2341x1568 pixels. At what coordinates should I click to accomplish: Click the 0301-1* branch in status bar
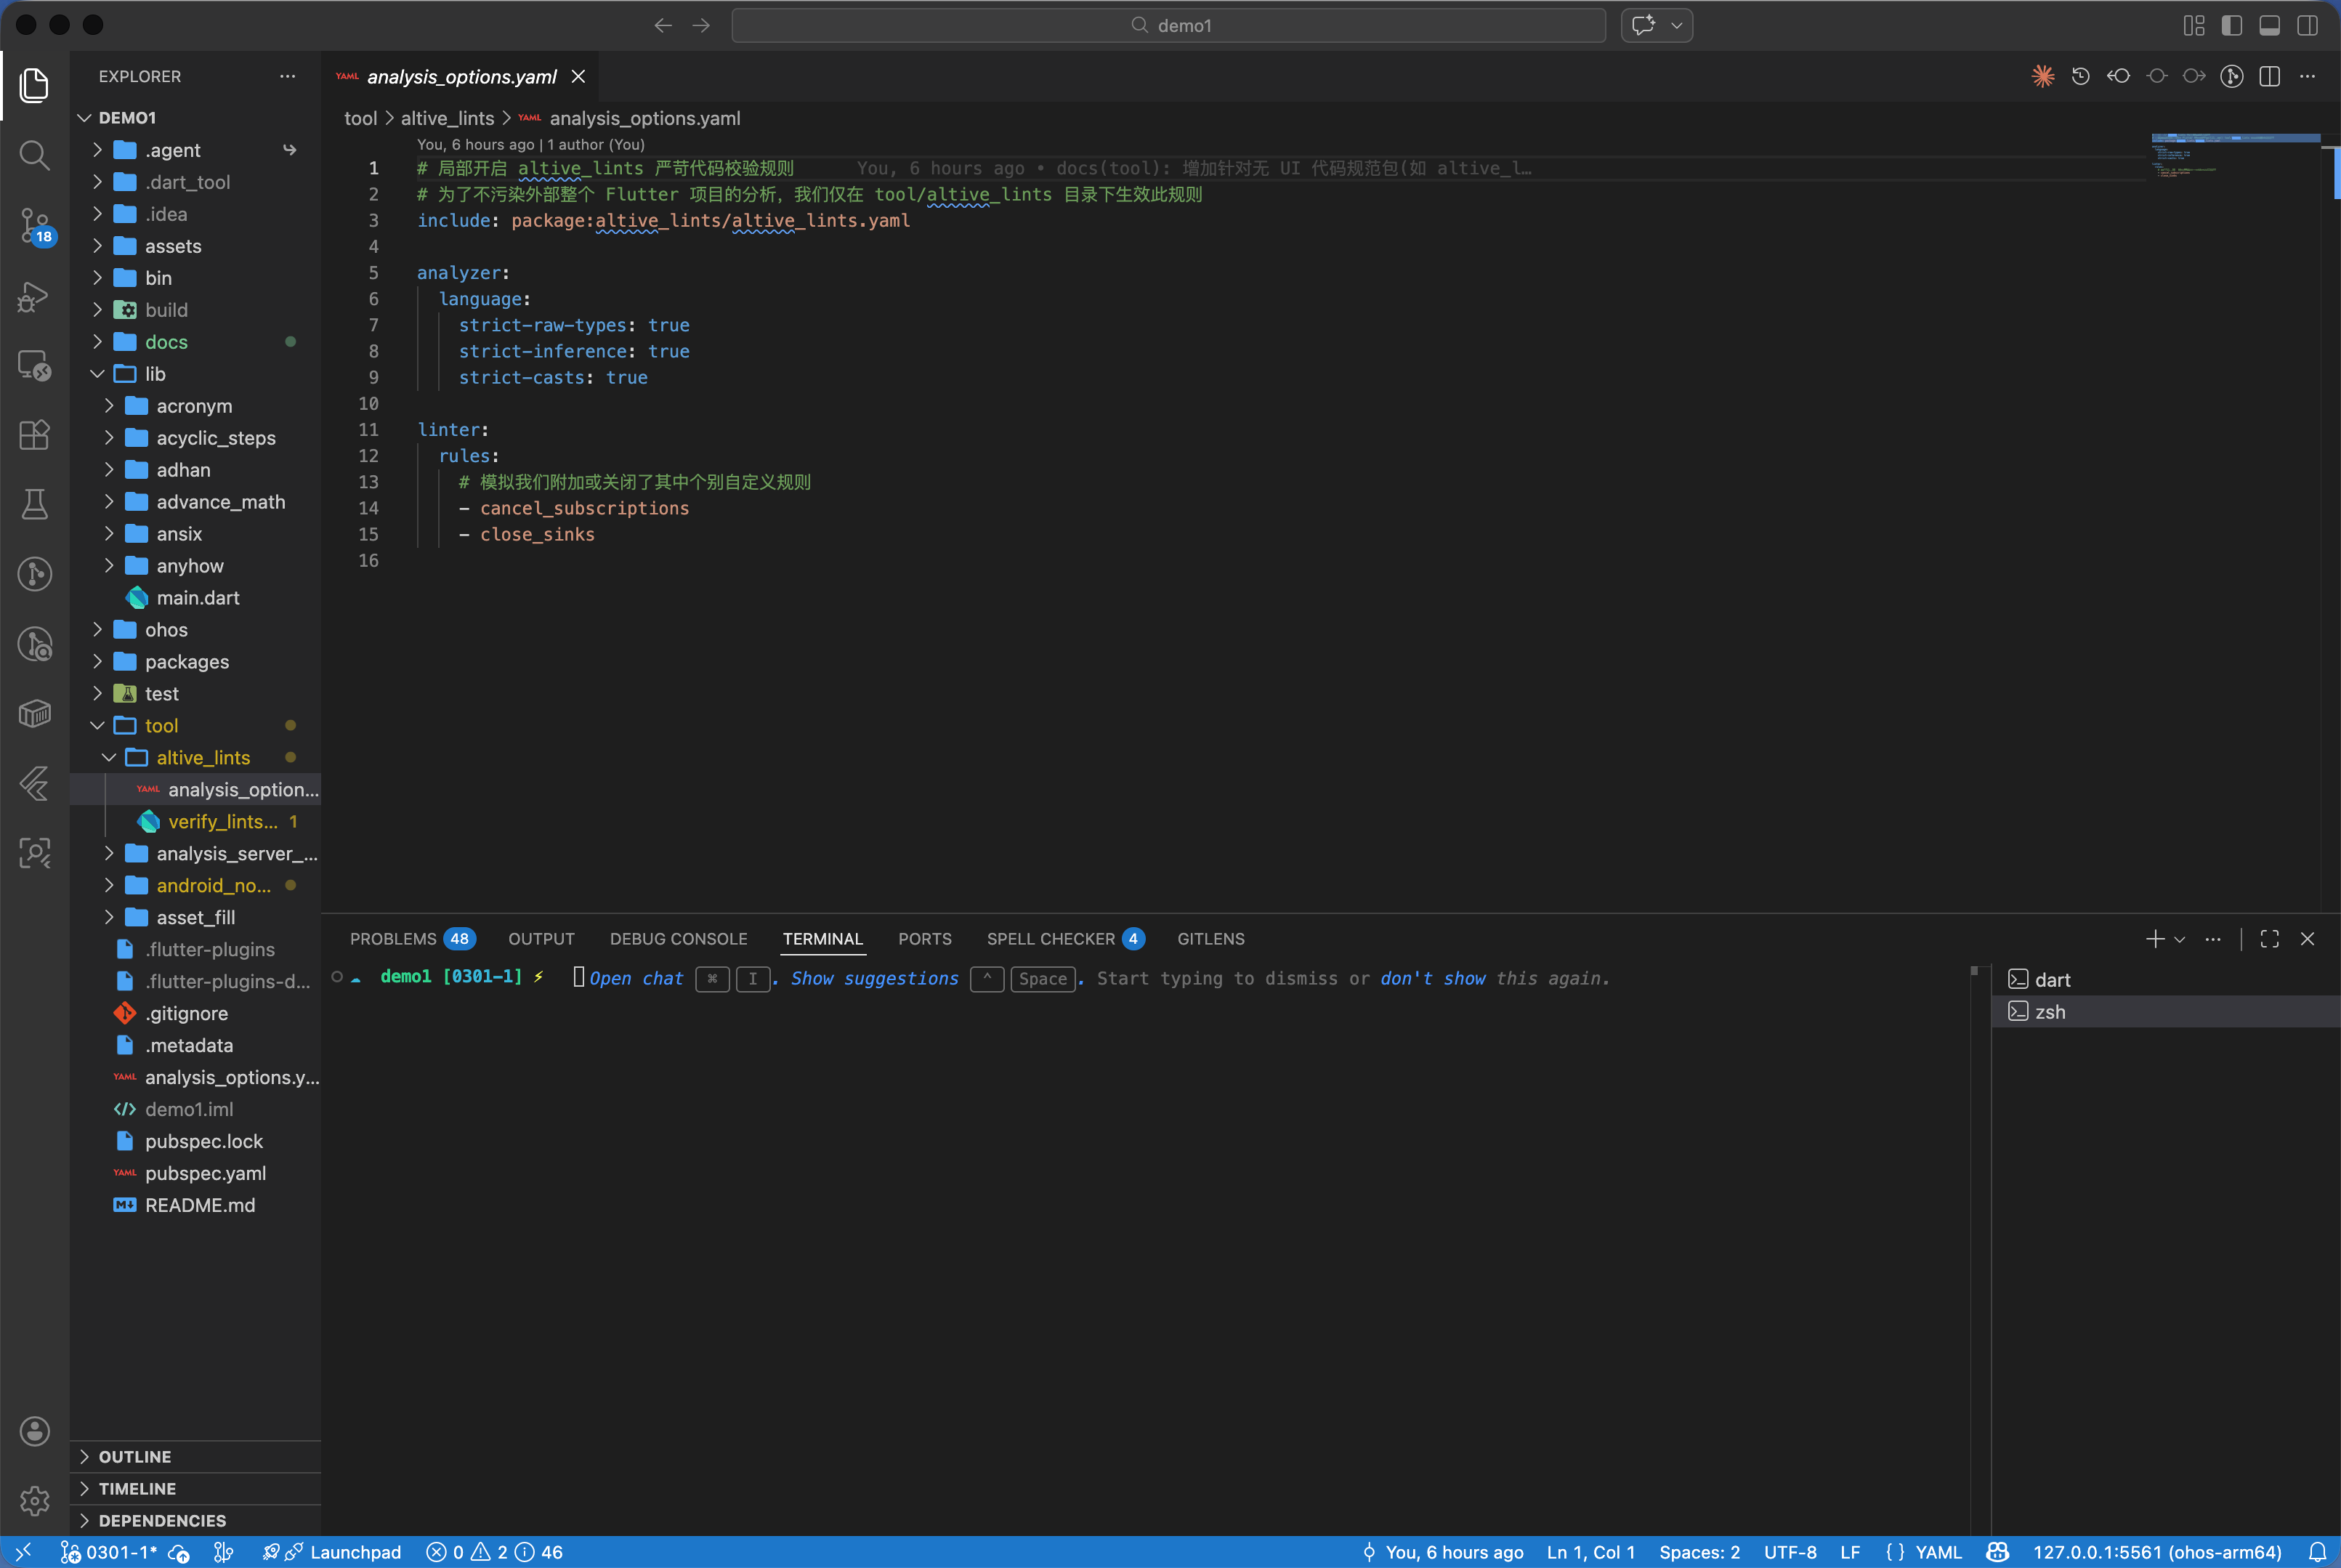[109, 1552]
